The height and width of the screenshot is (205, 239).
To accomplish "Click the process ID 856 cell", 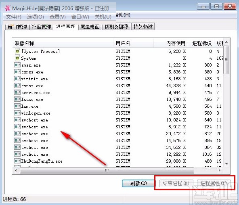I will [208, 140].
